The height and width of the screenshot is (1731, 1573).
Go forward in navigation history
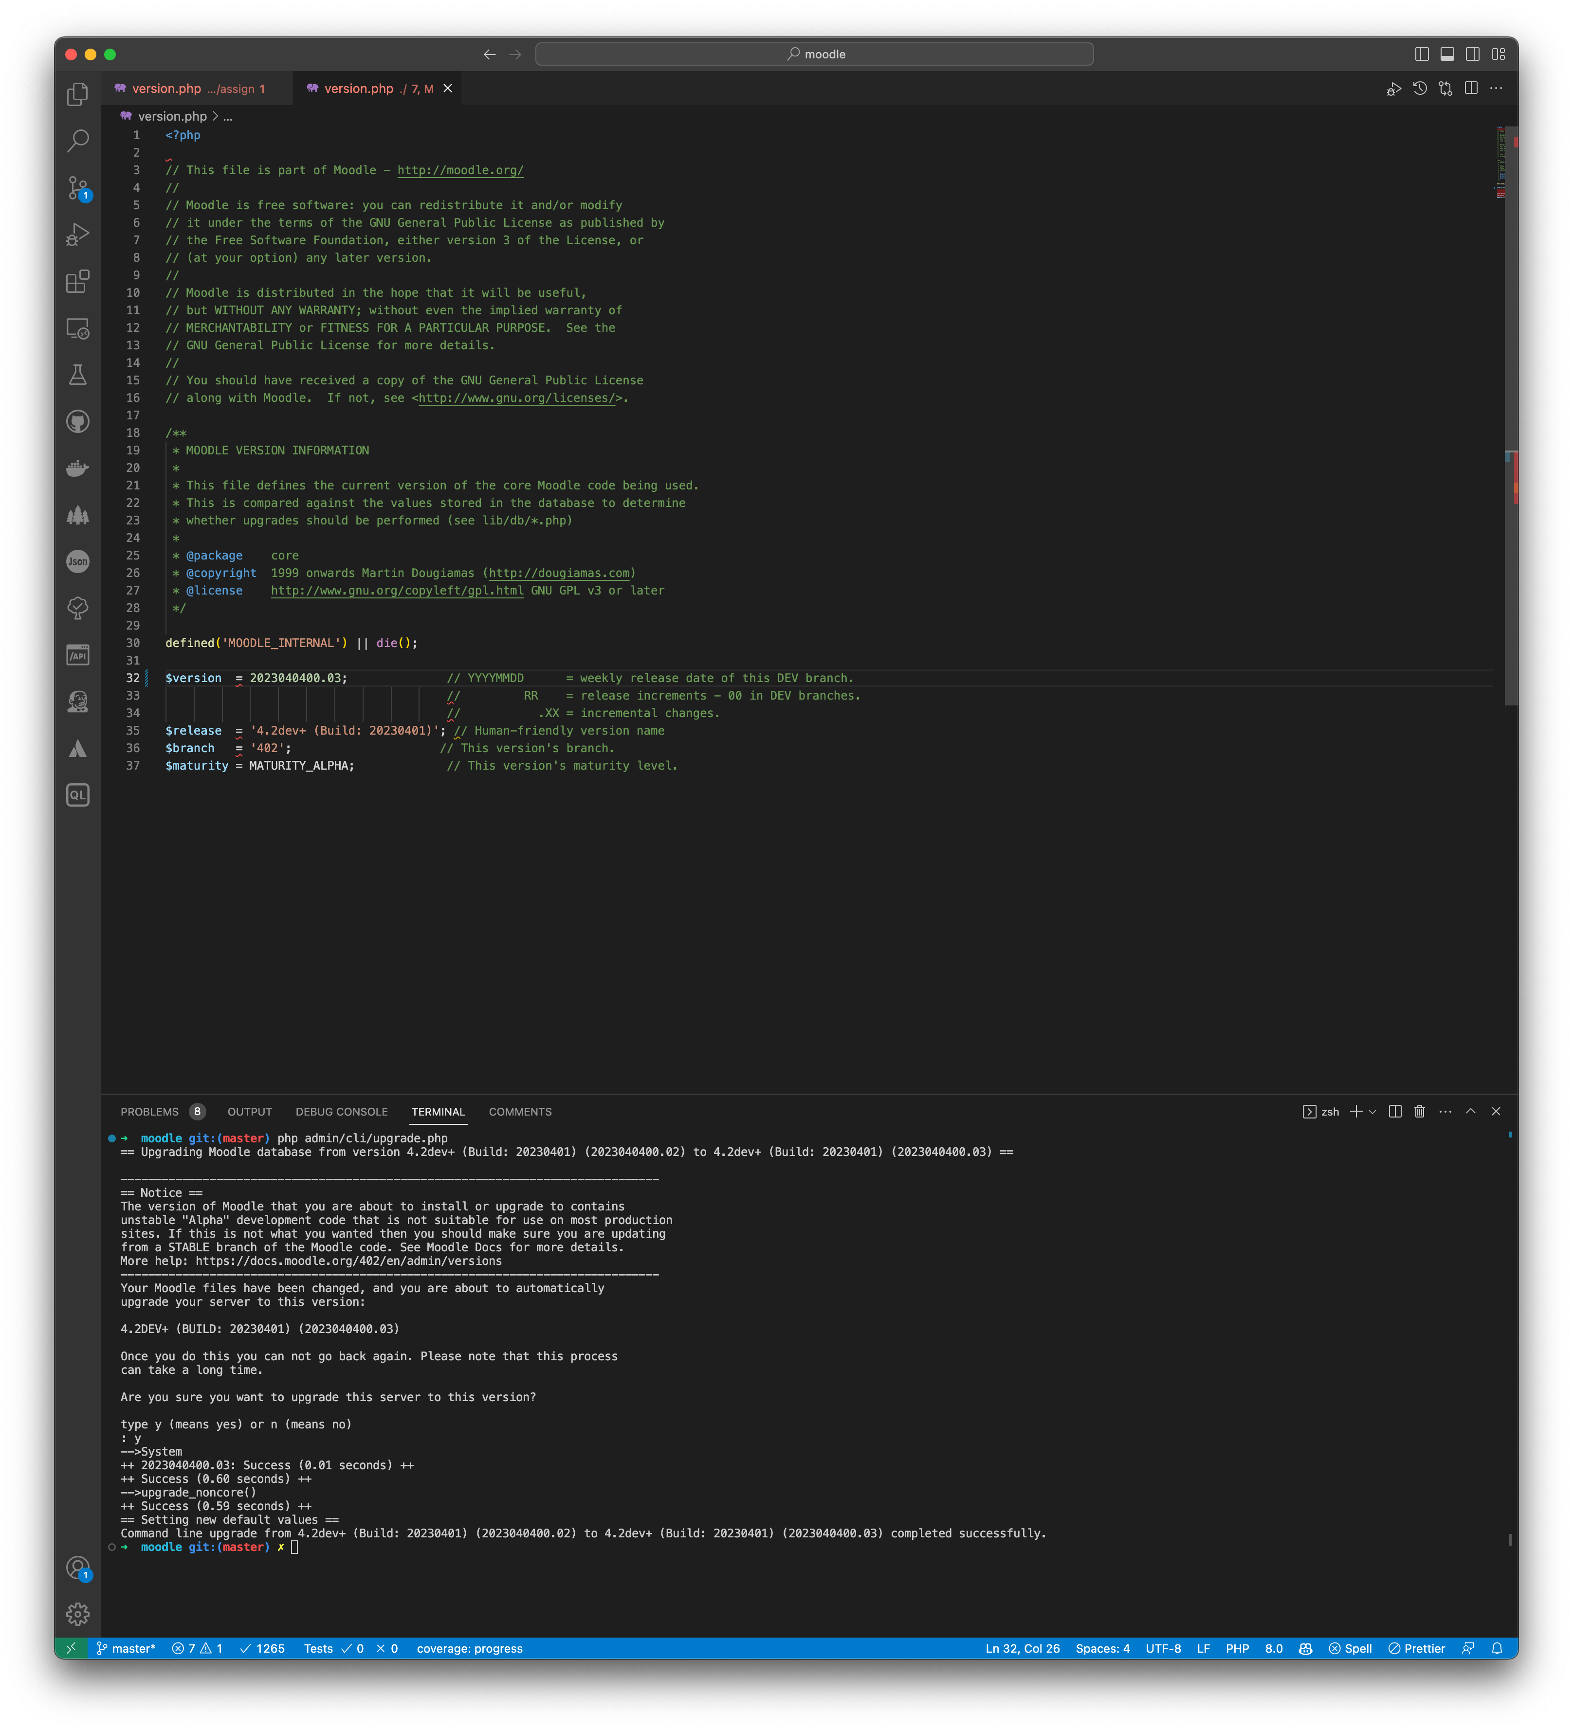click(515, 54)
